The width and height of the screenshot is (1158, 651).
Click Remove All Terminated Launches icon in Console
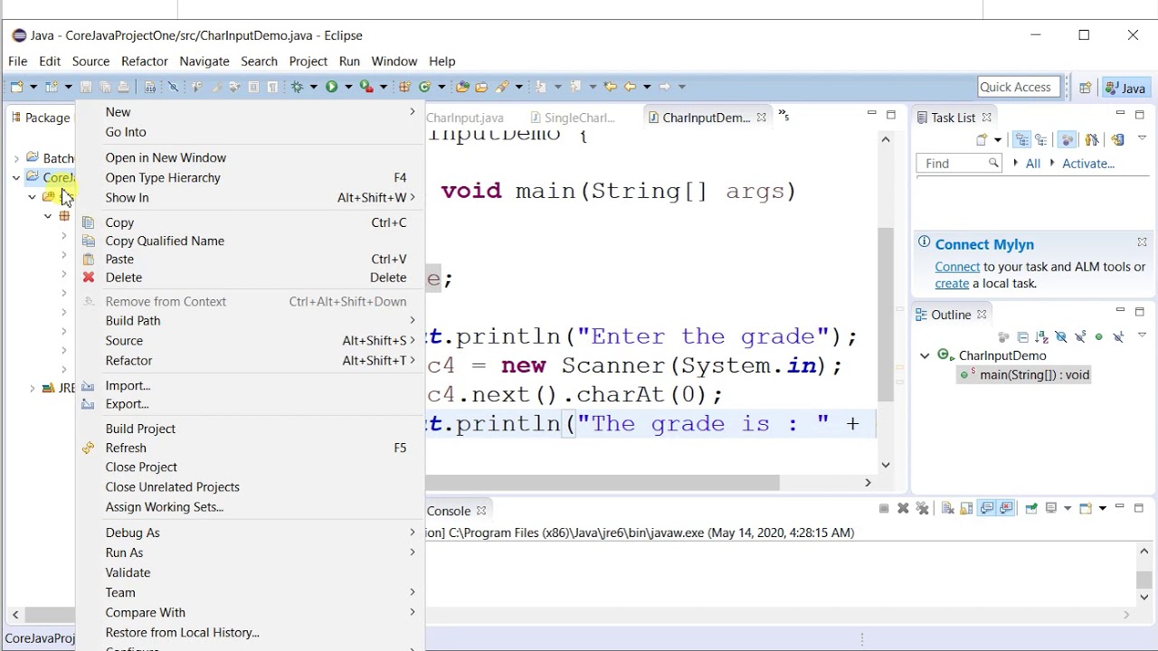point(922,508)
